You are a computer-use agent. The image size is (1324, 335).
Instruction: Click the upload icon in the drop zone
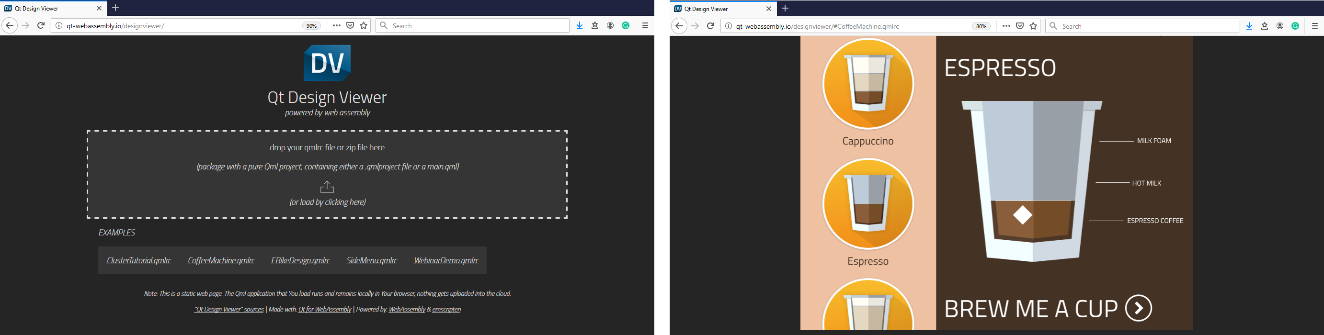tap(327, 187)
